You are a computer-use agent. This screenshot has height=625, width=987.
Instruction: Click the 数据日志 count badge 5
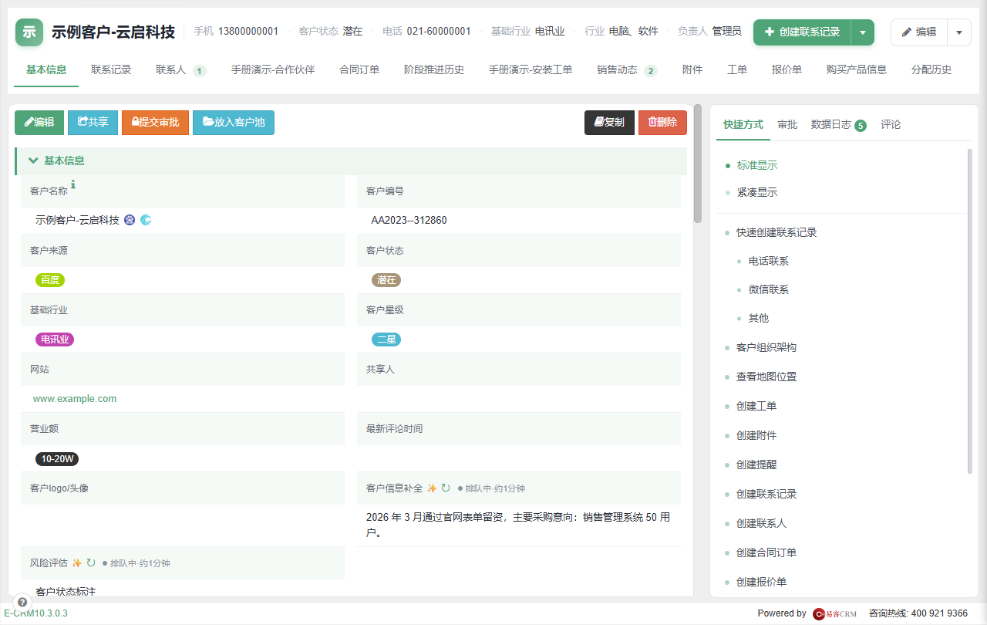(861, 126)
